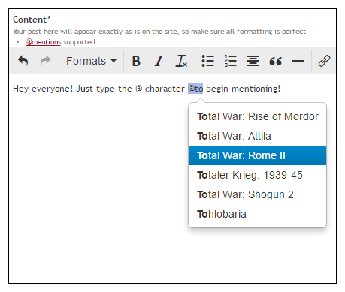Clear formatting with the Tx icon
Viewport: 345px width, 292px height.
(181, 61)
